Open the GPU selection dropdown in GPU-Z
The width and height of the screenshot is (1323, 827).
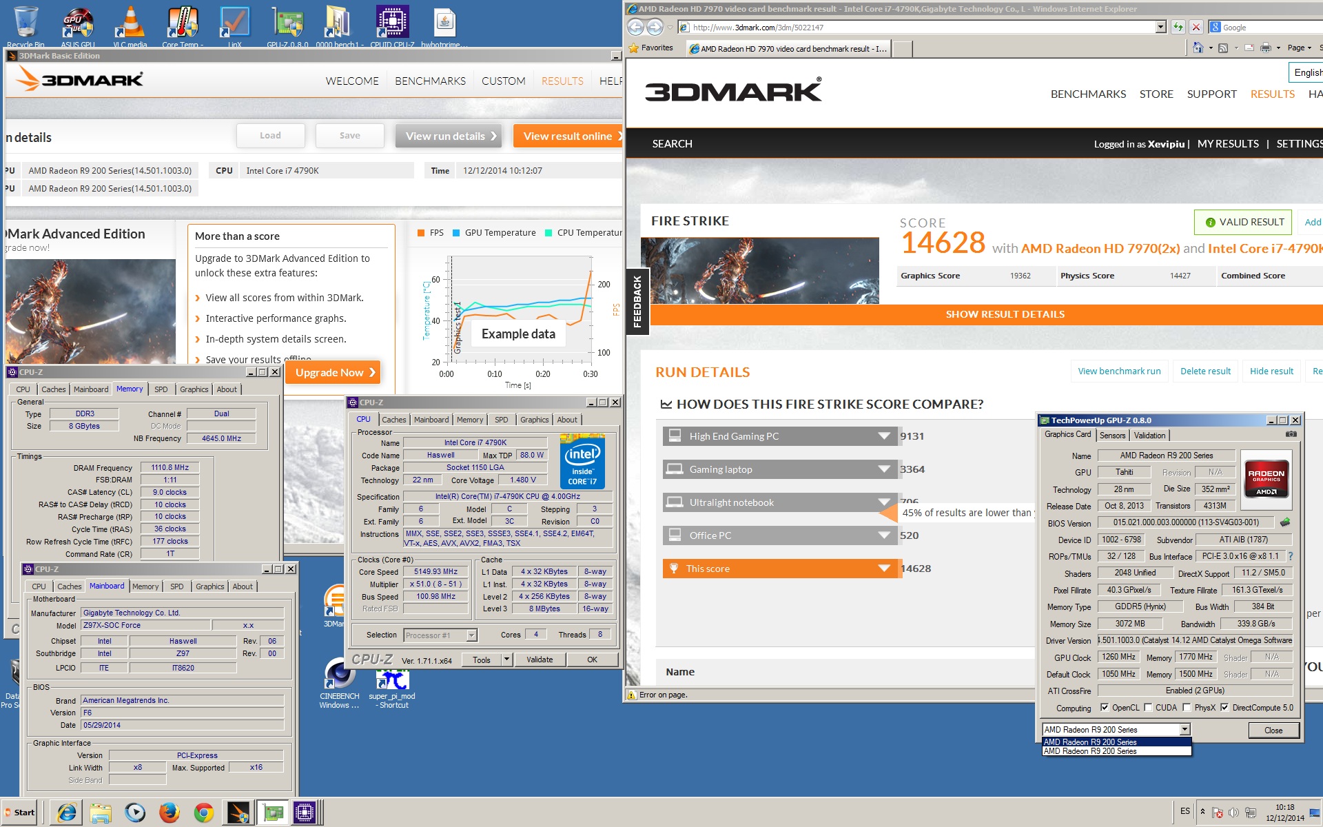(x=1184, y=729)
